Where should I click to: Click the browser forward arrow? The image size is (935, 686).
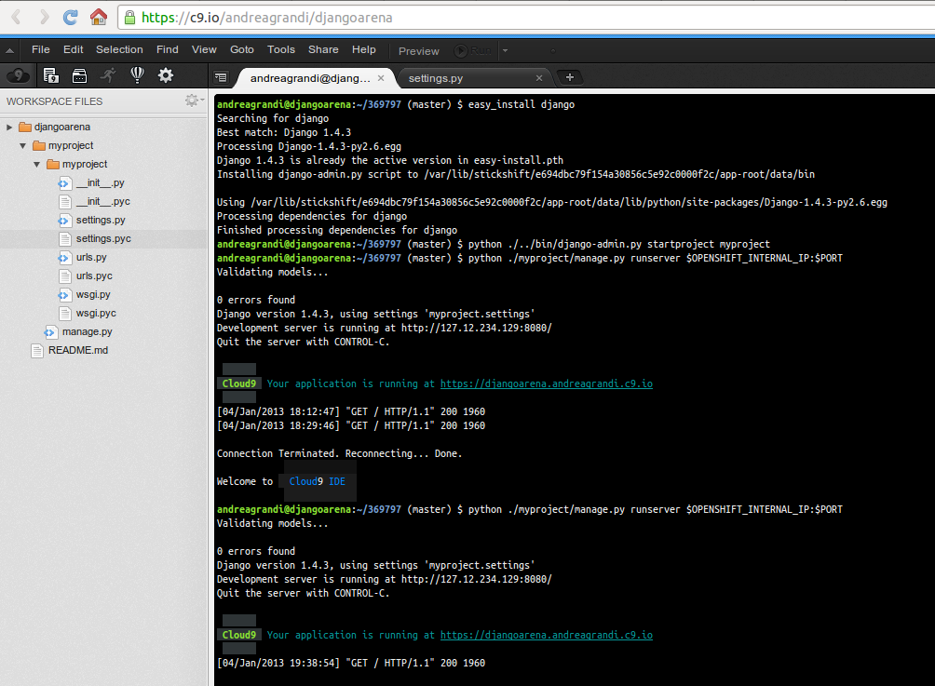pos(44,18)
